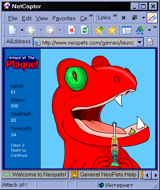This screenshot has height=190, width=160.
Task: Click the text size letter A icon
Action: pyautogui.click(x=140, y=30)
